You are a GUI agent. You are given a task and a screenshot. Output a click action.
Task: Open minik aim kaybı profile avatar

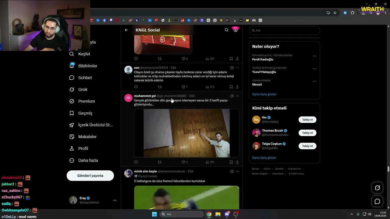tap(128, 173)
